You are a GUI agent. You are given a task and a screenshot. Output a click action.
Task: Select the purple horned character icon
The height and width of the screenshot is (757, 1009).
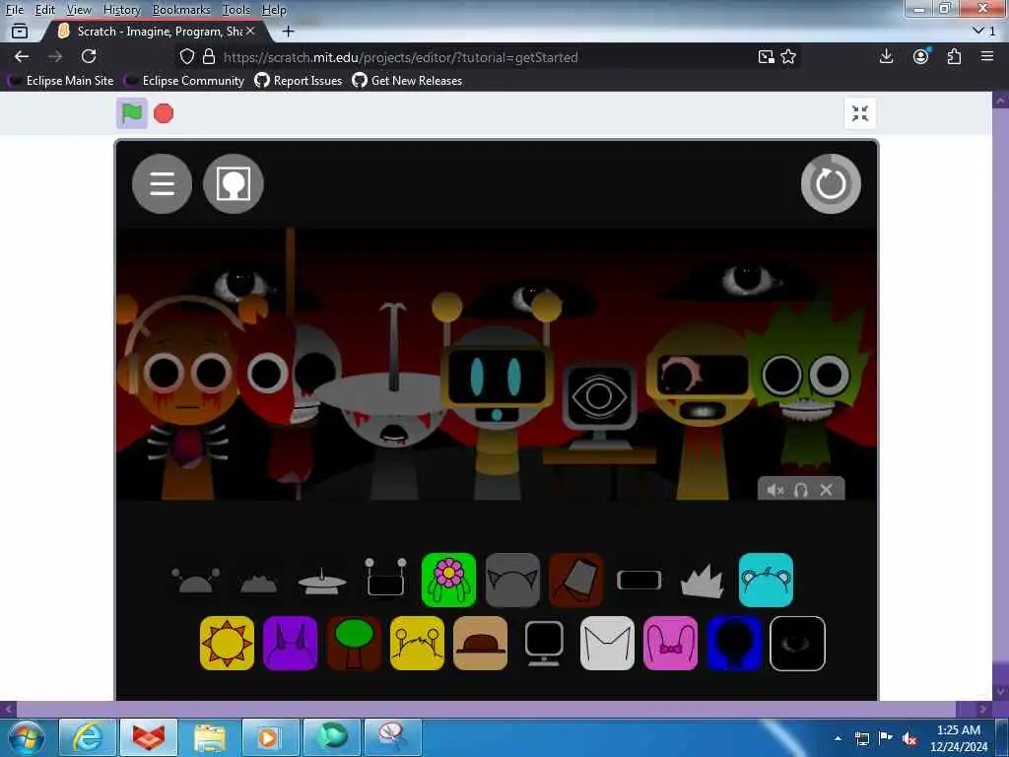point(291,643)
